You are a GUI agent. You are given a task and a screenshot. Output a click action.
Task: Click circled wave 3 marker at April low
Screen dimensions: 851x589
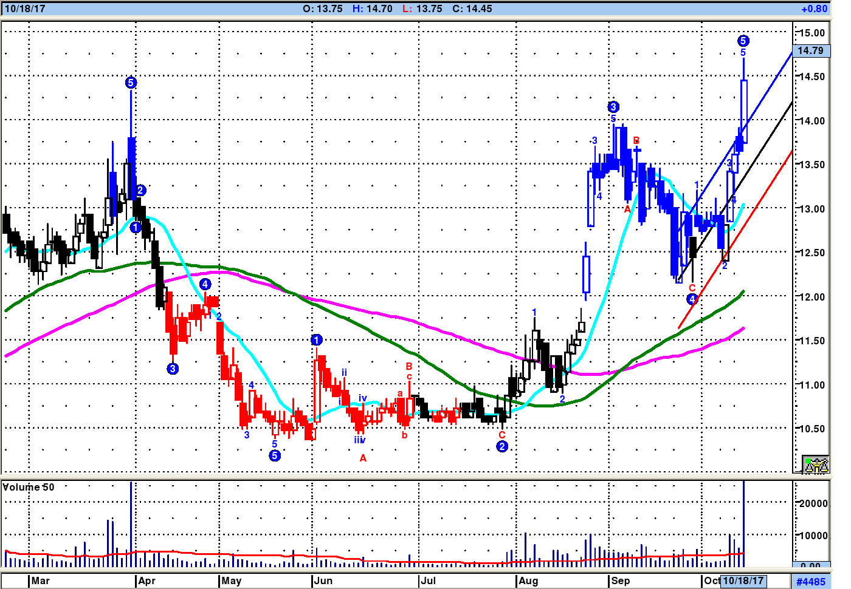point(173,369)
